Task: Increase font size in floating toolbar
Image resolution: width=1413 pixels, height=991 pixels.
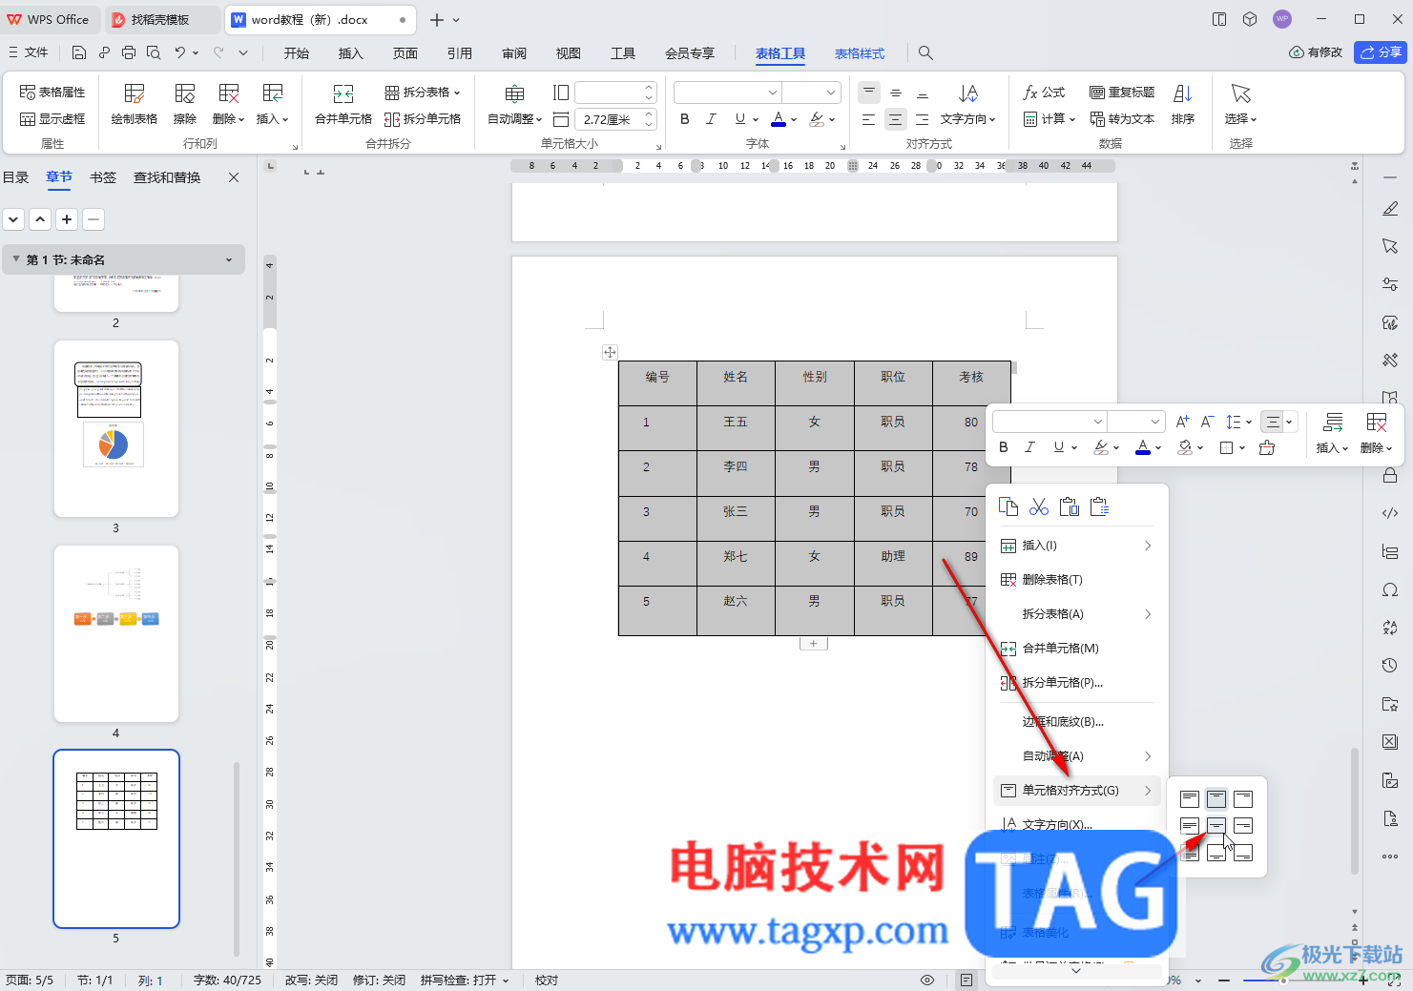Action: [x=1183, y=422]
